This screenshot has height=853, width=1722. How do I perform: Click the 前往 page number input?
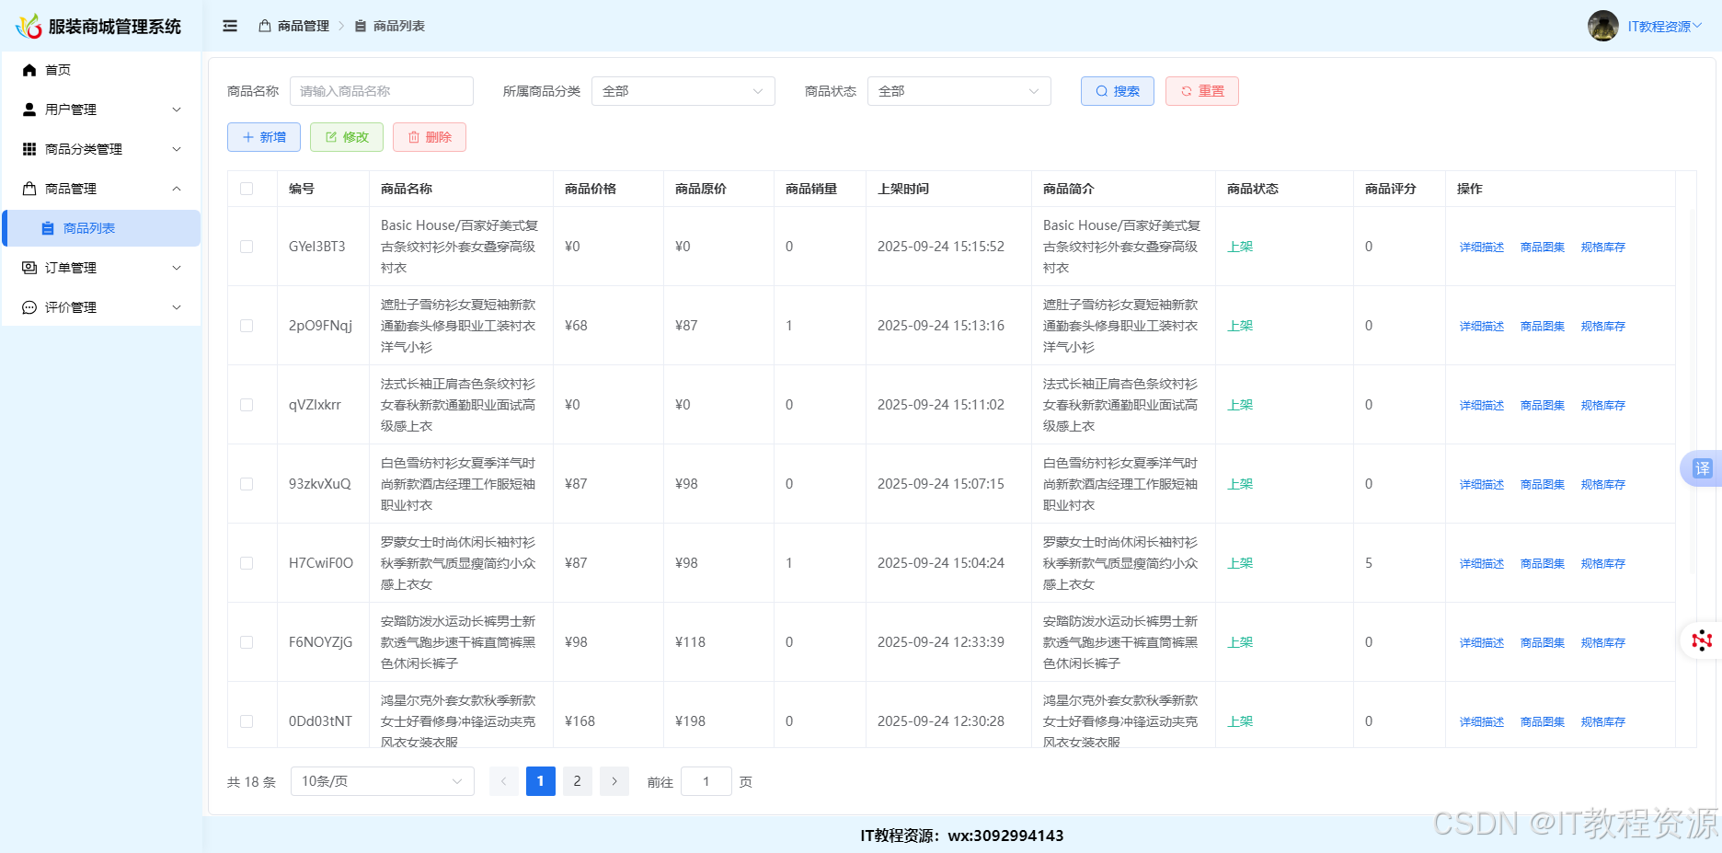706,781
